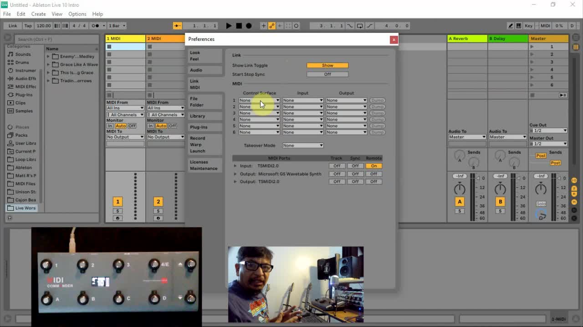Disable Remote for TSMIDI2.0 input
The image size is (583, 327).
pyautogui.click(x=373, y=166)
